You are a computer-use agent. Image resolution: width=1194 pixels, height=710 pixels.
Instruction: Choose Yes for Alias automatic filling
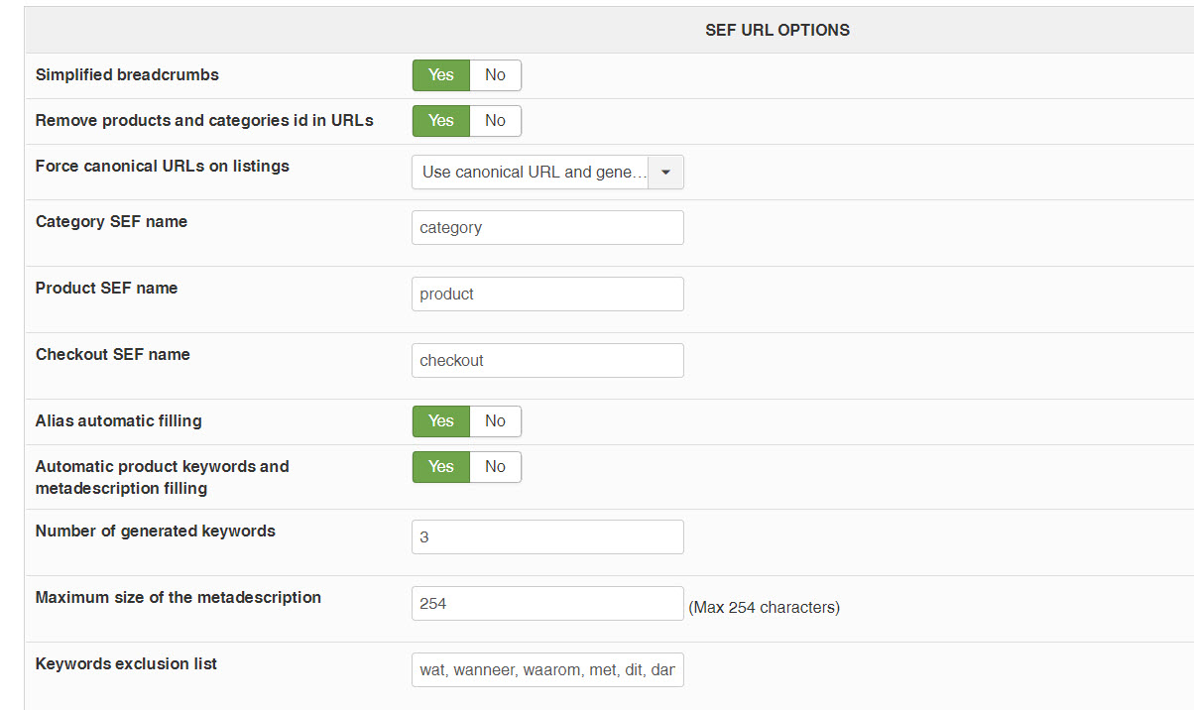tap(441, 421)
